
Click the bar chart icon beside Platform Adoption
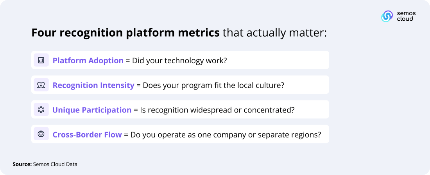tap(41, 60)
